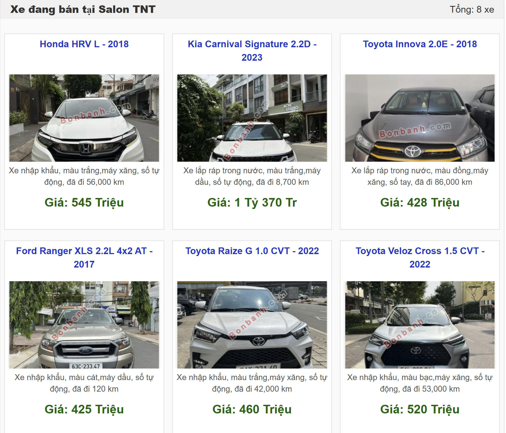
Task: Click the price Giá: 520 Triệu
Action: [420, 410]
